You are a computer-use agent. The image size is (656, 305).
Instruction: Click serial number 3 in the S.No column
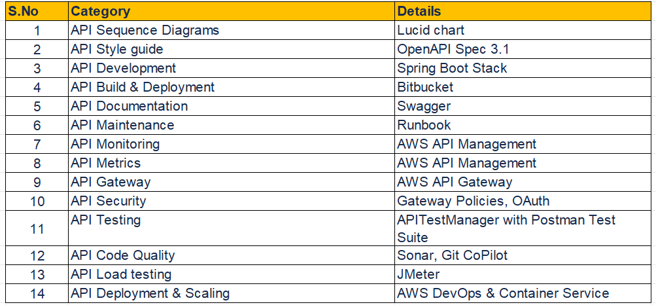tap(37, 68)
